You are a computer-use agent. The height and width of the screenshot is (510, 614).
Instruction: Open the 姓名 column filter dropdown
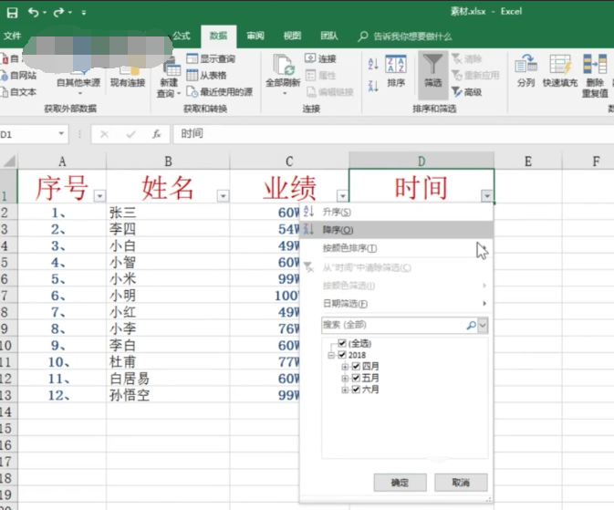222,195
